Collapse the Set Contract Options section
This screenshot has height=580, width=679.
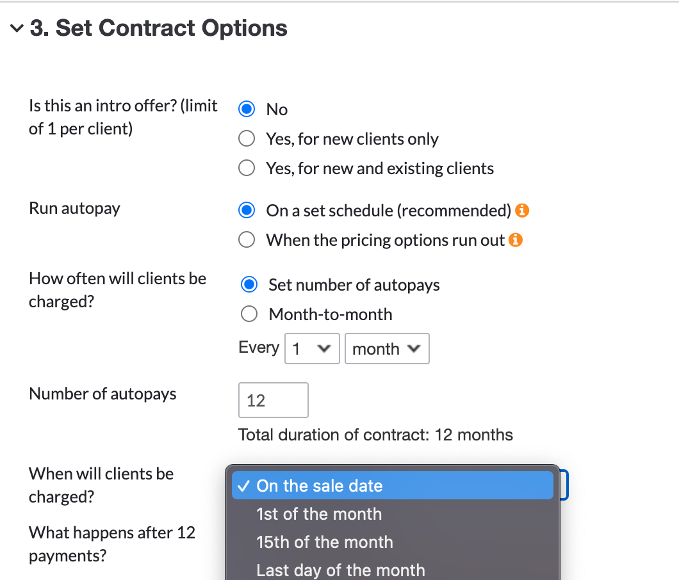17,29
